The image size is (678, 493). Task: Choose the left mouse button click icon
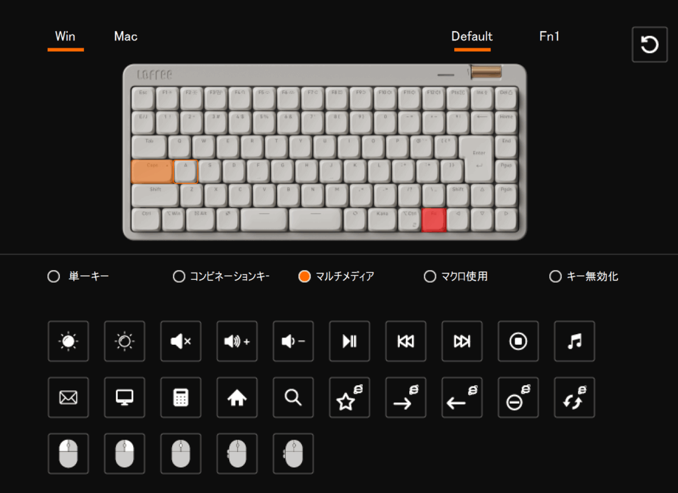pos(68,454)
